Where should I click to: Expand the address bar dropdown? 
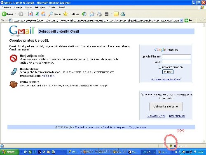181,20
